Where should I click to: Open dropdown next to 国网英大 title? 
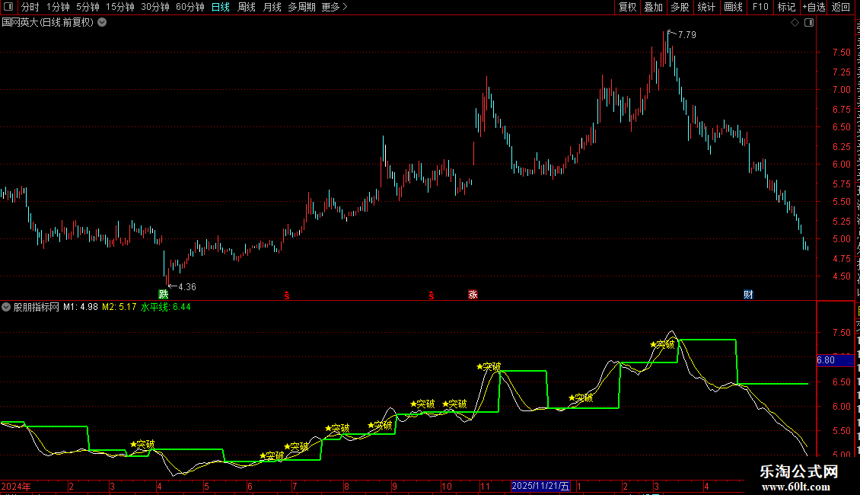coord(102,23)
